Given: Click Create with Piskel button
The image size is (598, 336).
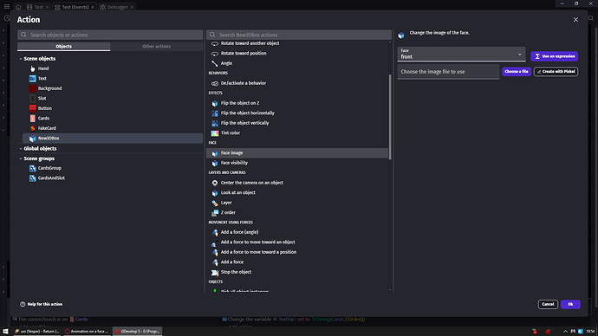Looking at the screenshot, I should click(556, 72).
